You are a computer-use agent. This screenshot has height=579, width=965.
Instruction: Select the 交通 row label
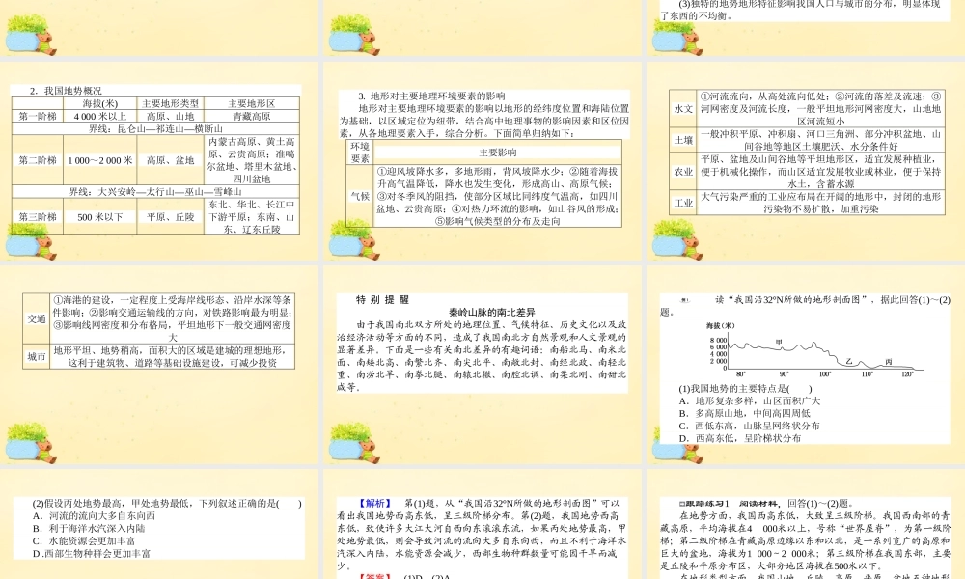tap(37, 318)
